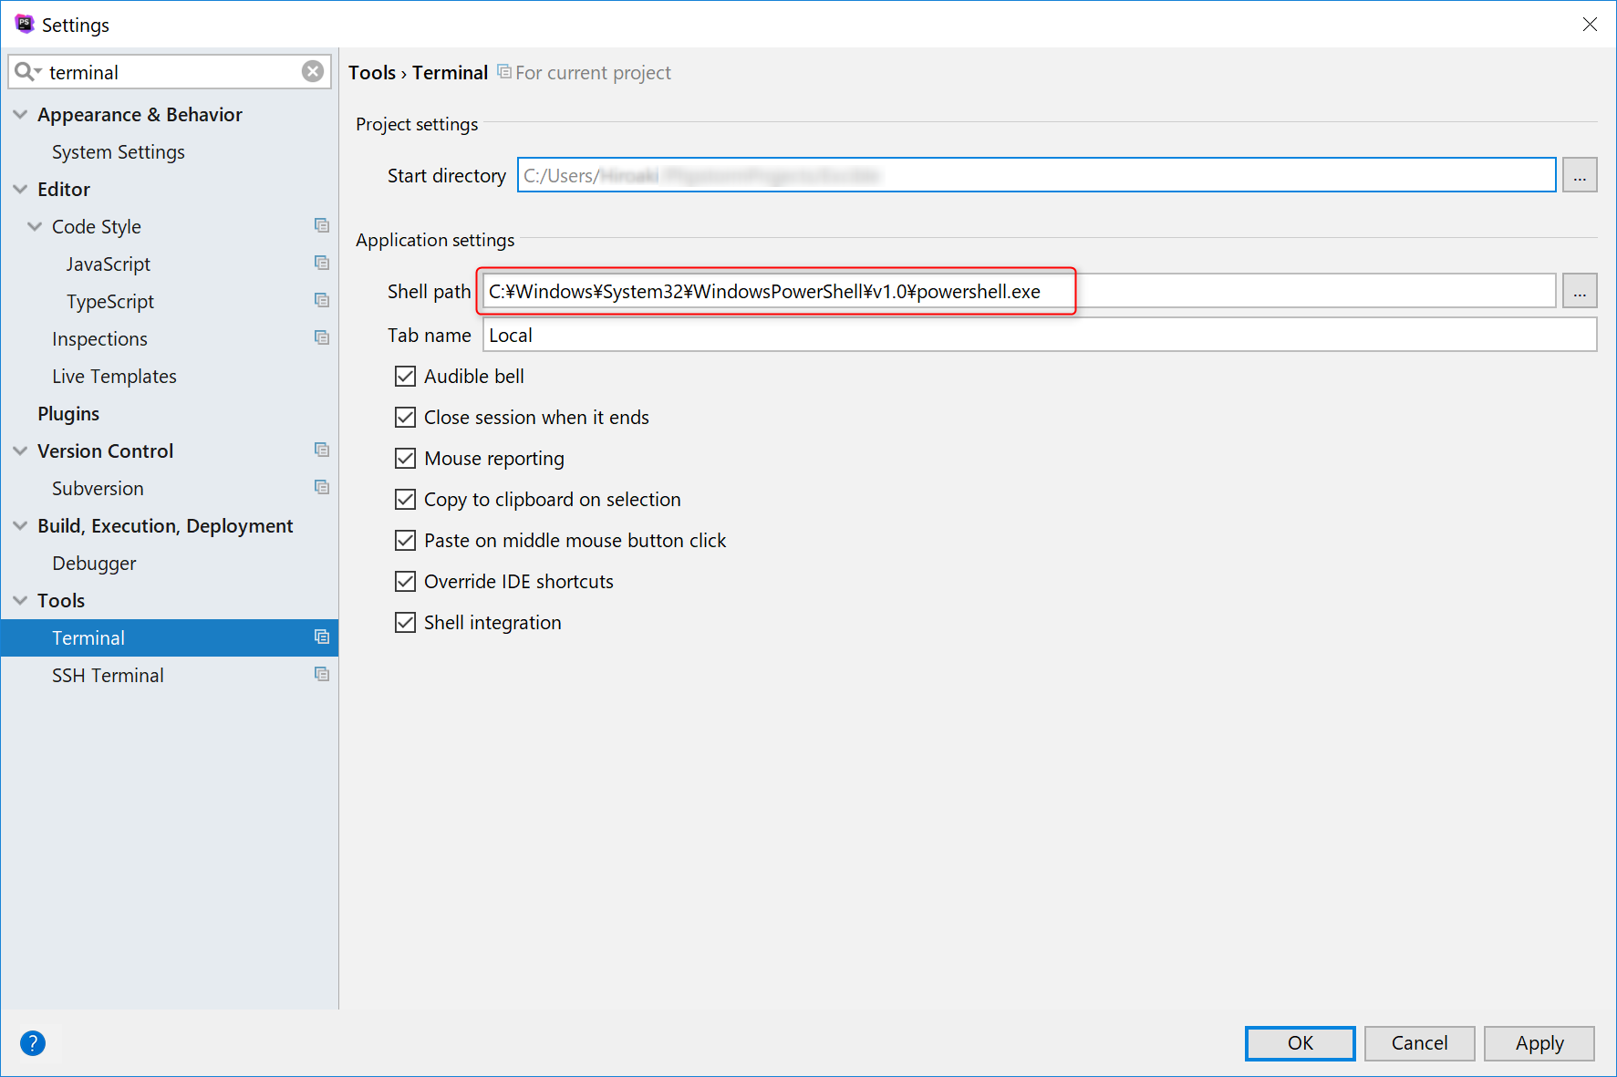Click the icon beside Version Control
Image resolution: width=1617 pixels, height=1077 pixels.
322,449
